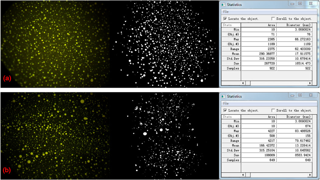320x180 pixels.
Task: Click the Sum area value '267720'
Action: click(270, 63)
